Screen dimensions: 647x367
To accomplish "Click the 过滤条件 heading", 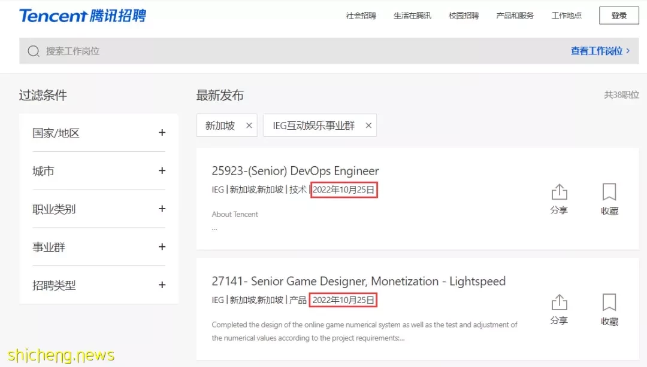I will tap(43, 95).
